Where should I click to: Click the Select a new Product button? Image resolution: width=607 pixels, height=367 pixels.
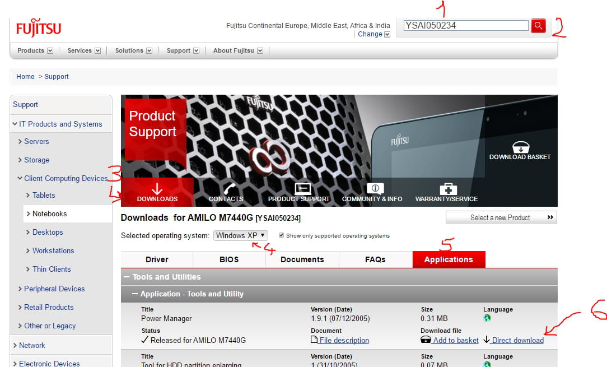[x=501, y=217]
